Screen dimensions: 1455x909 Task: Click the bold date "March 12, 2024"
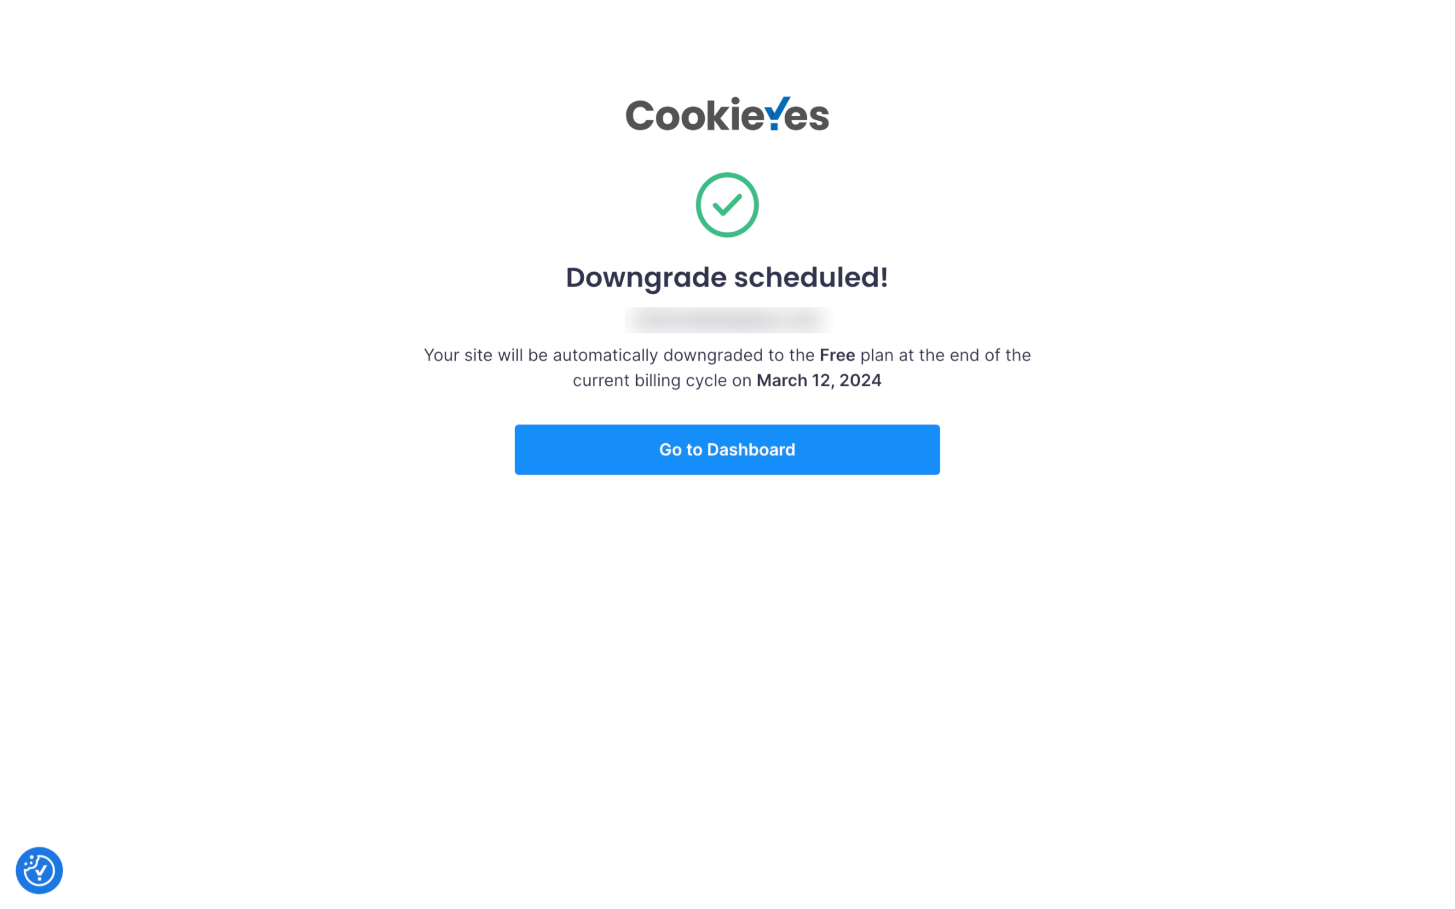[x=819, y=381]
